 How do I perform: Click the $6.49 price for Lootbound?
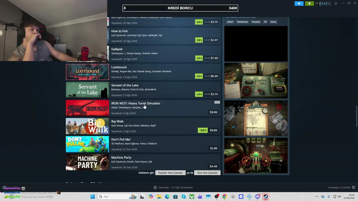214,76
